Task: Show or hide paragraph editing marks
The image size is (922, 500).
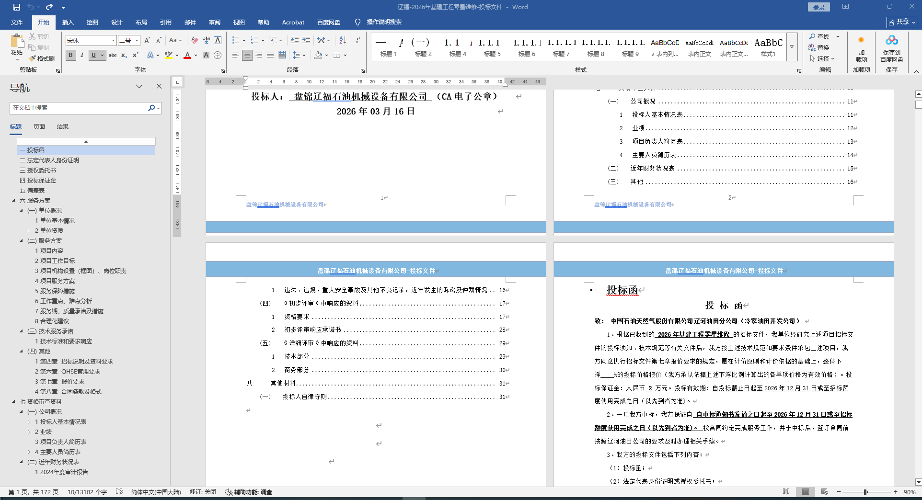Action: pyautogui.click(x=357, y=41)
